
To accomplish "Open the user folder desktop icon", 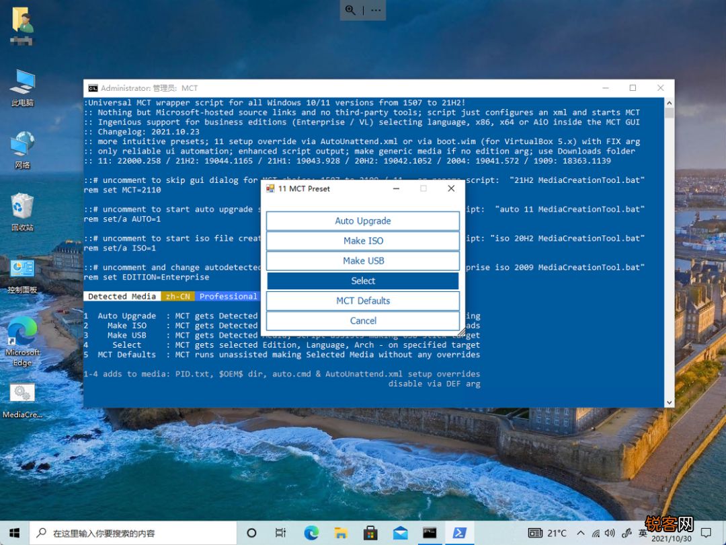I will (x=22, y=26).
